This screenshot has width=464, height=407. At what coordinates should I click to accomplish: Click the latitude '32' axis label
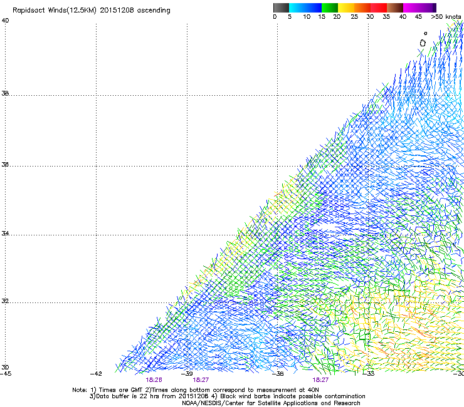5,301
